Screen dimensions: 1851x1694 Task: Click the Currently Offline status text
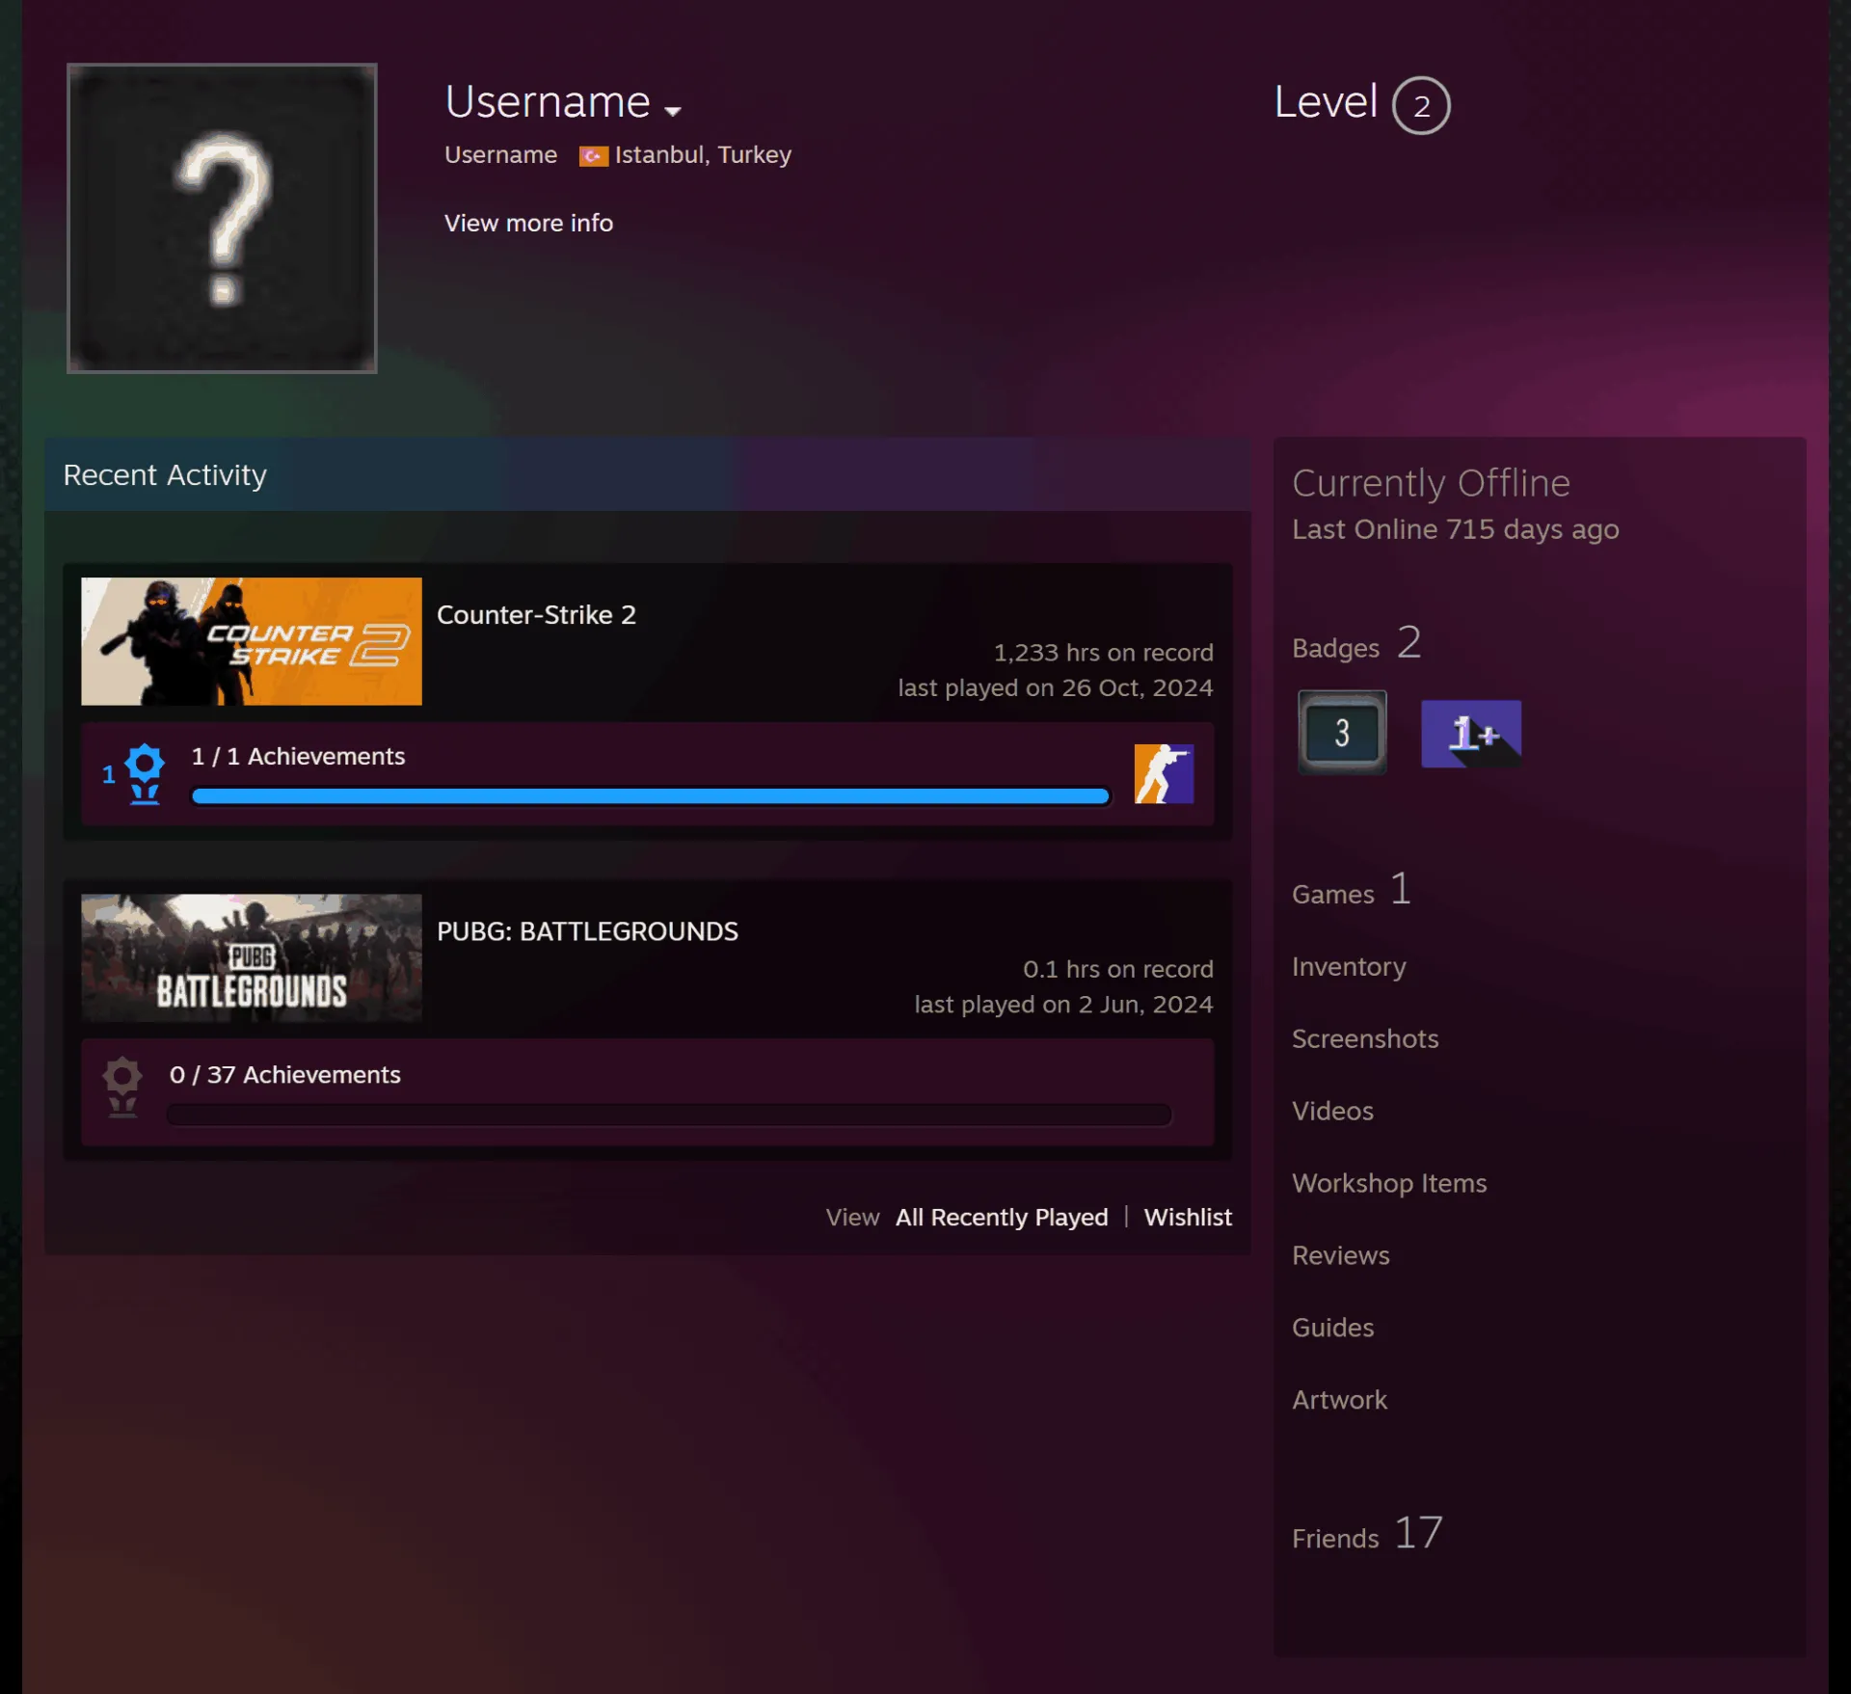click(1431, 483)
